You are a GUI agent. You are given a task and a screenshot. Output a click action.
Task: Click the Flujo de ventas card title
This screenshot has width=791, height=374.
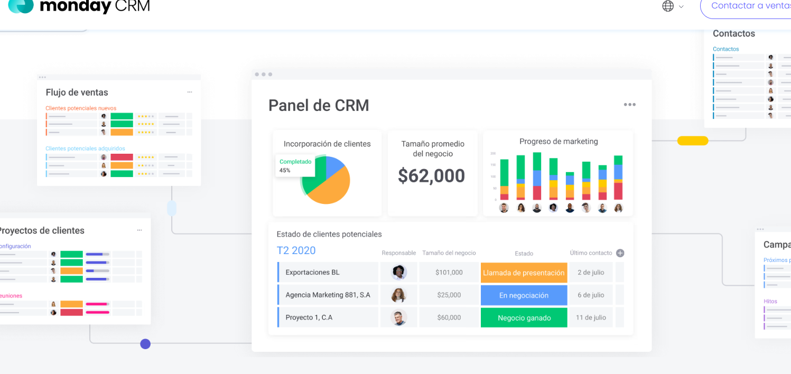pos(77,92)
